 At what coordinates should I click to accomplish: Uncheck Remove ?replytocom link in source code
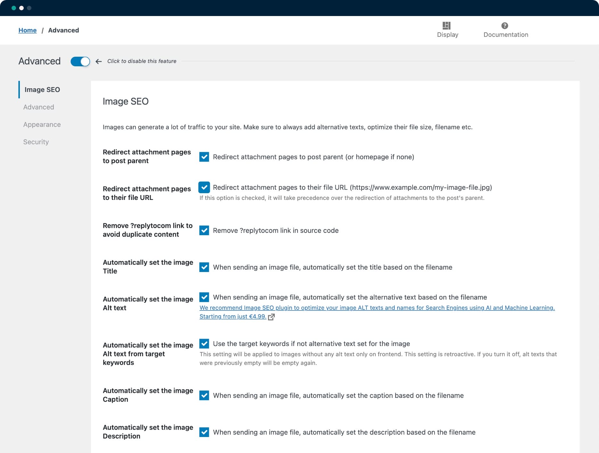[204, 230]
